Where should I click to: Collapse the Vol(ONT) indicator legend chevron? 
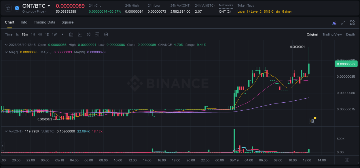pos(6,131)
